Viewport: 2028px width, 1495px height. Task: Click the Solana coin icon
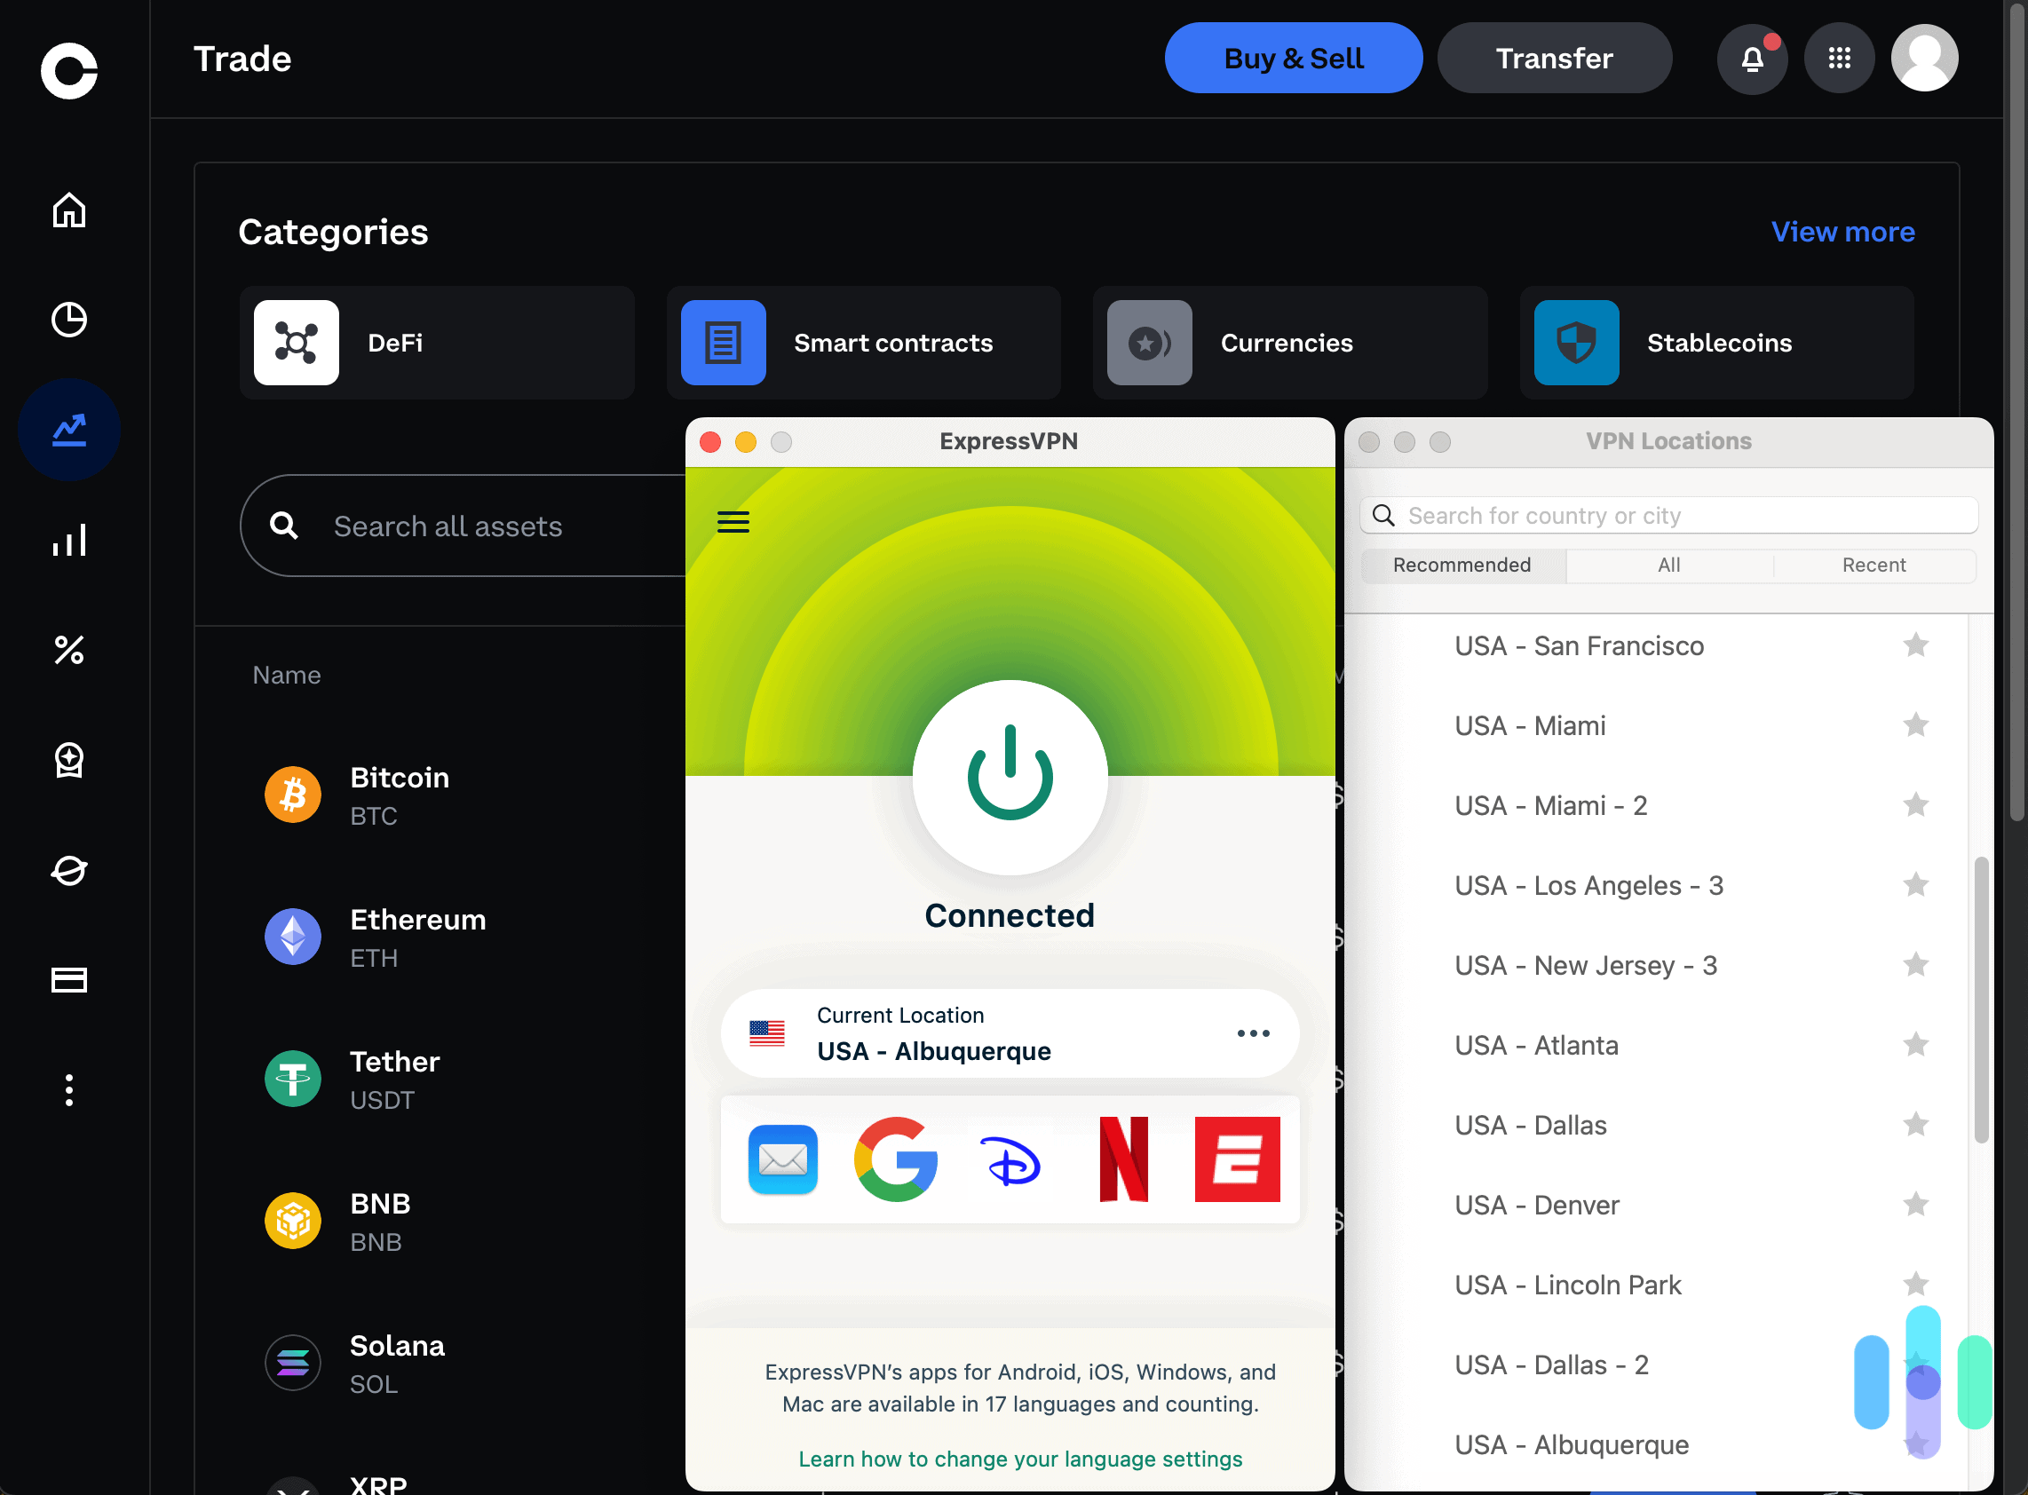(292, 1364)
